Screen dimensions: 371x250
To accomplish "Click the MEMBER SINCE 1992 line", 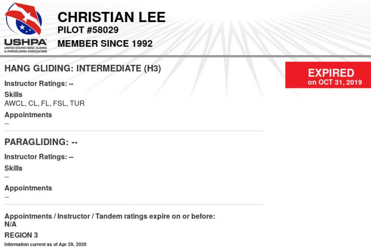I will pos(105,44).
